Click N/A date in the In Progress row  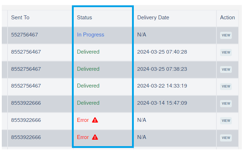click(142, 35)
